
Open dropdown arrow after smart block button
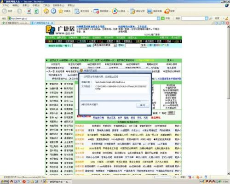pos(110,11)
